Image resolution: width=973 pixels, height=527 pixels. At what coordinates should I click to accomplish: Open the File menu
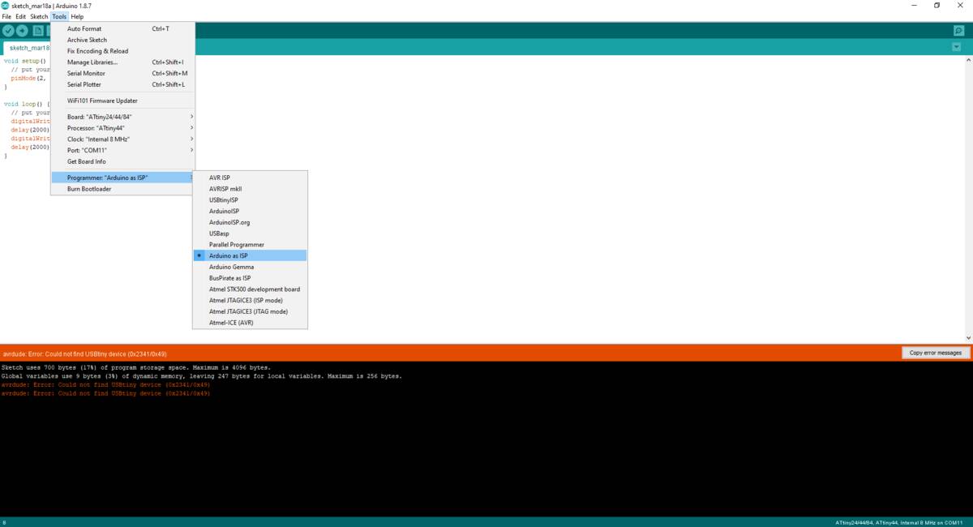tap(6, 16)
